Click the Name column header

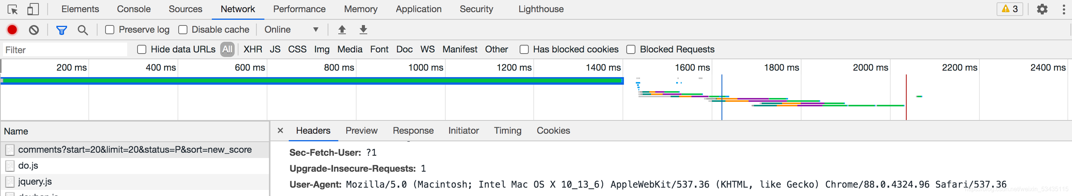pos(135,131)
